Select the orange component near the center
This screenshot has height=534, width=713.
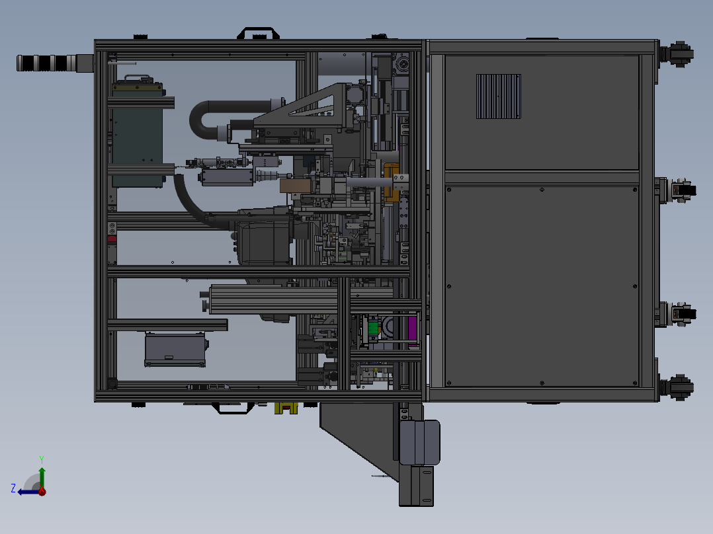tap(391, 182)
